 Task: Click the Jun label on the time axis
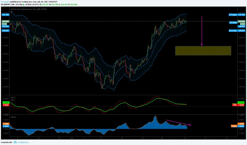click(72, 138)
